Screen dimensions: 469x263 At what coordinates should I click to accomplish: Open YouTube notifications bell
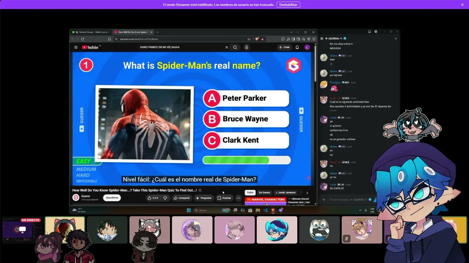tap(297, 47)
